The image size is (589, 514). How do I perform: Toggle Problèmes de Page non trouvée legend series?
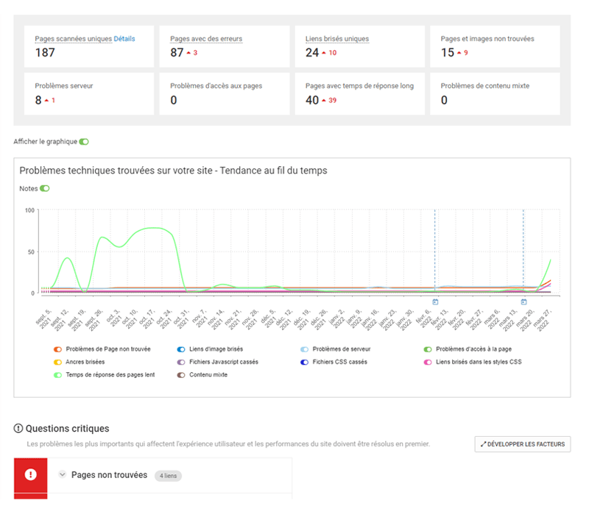point(58,349)
